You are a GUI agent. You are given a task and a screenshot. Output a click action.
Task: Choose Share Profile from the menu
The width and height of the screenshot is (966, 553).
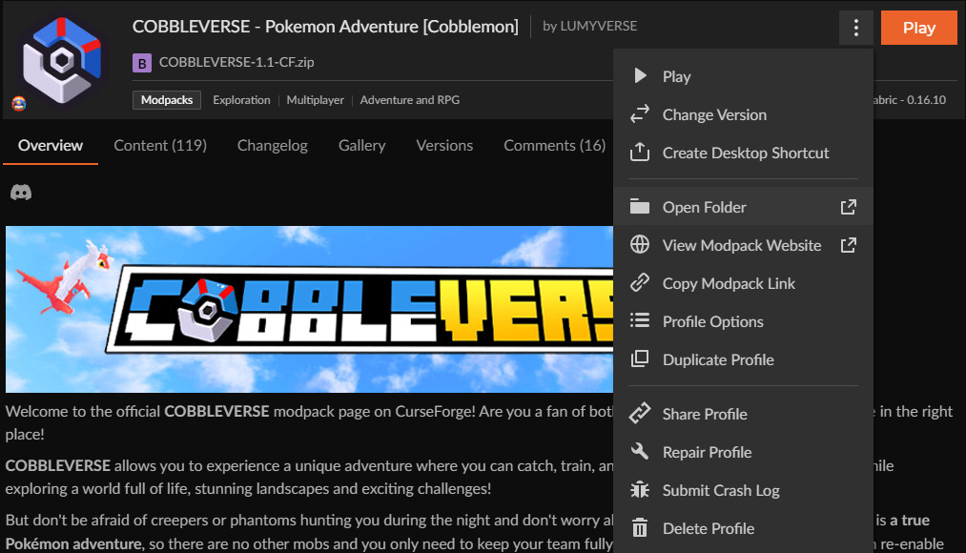tap(705, 414)
